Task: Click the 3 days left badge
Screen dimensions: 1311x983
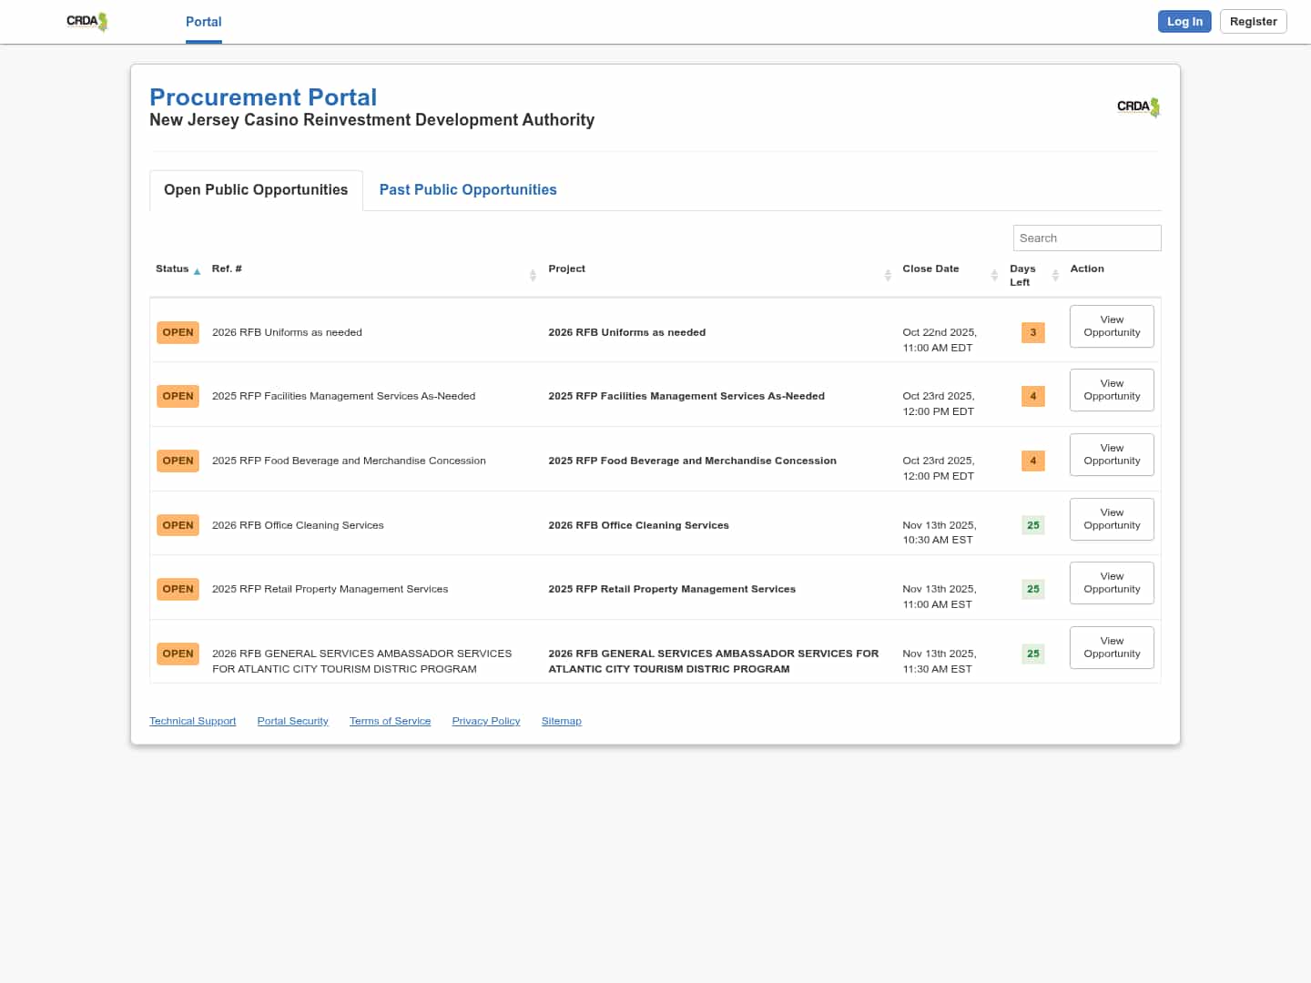Action: (1032, 332)
